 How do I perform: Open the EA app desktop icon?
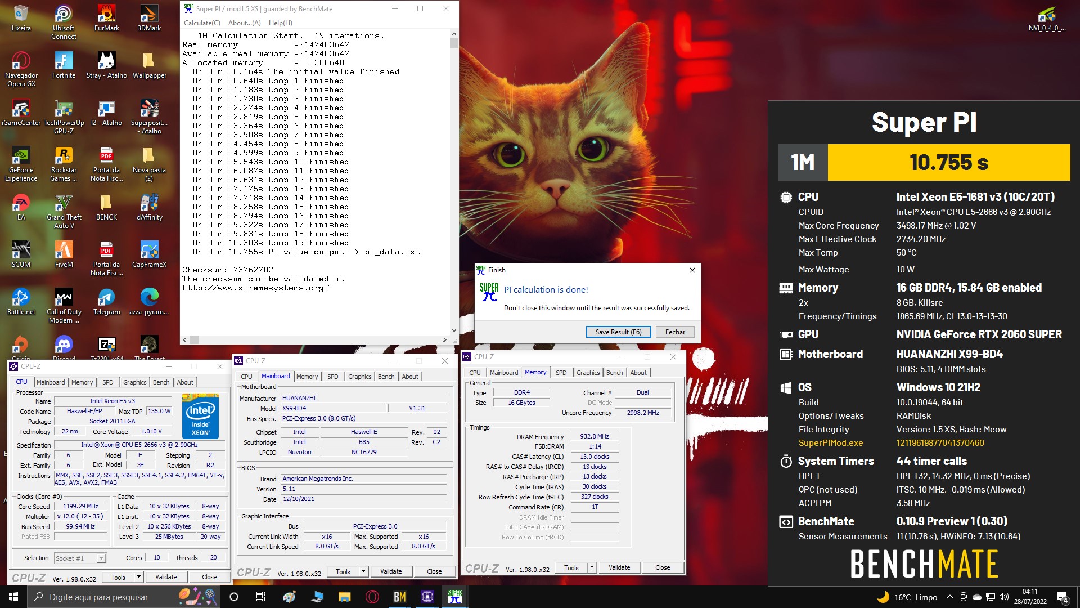(21, 207)
